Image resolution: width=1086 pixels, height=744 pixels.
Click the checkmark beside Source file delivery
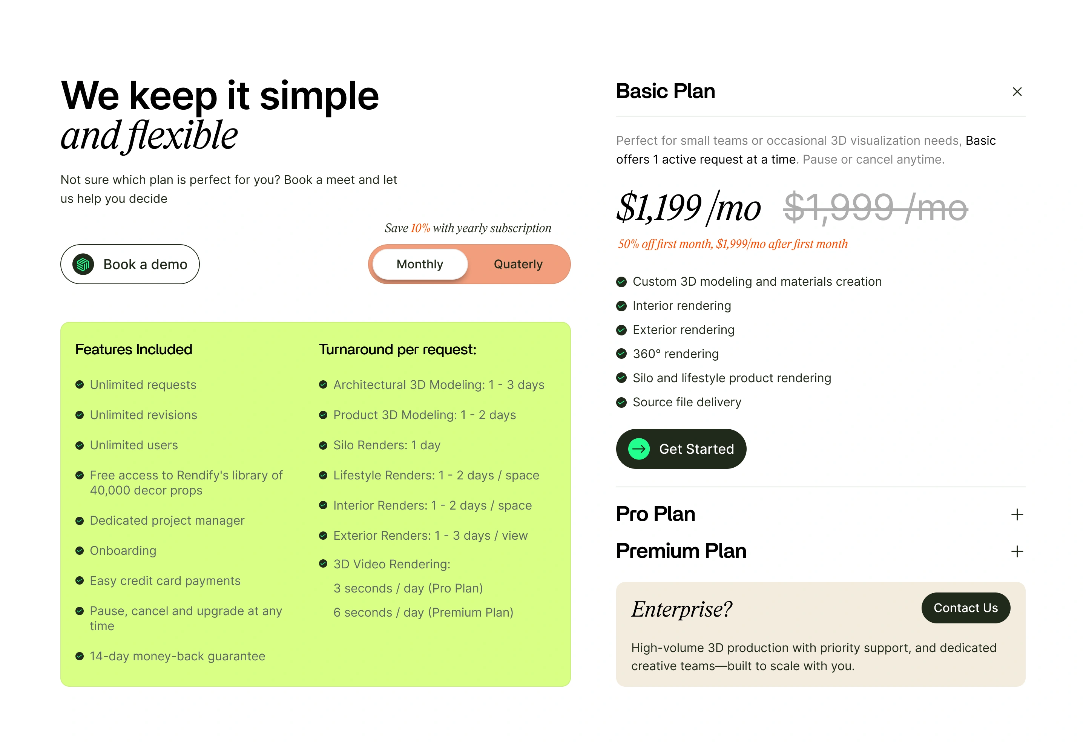[621, 402]
